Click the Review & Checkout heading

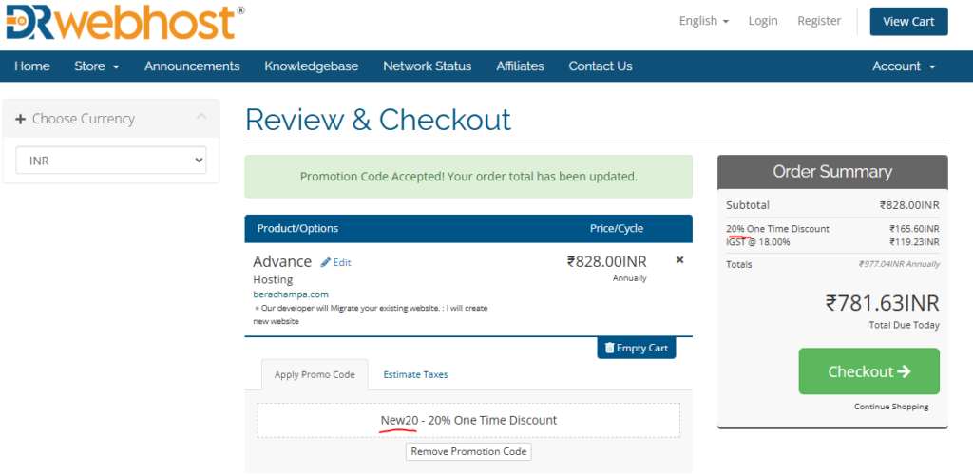coord(378,120)
